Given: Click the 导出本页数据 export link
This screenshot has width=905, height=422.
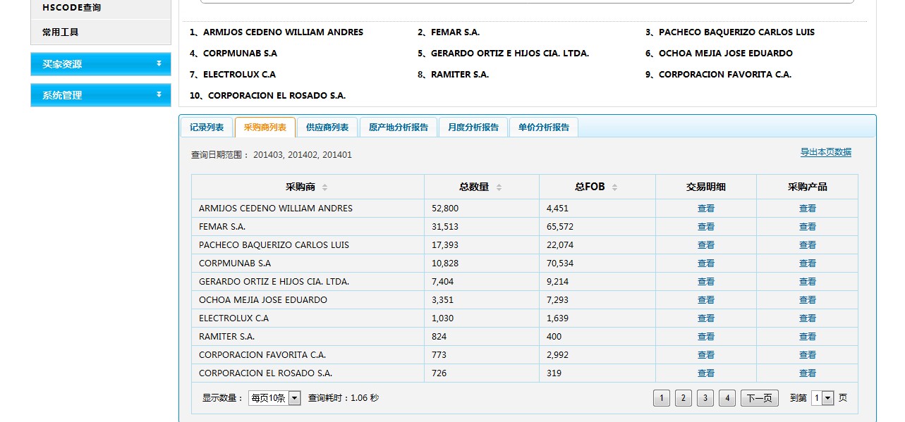Looking at the screenshot, I should tap(825, 152).
